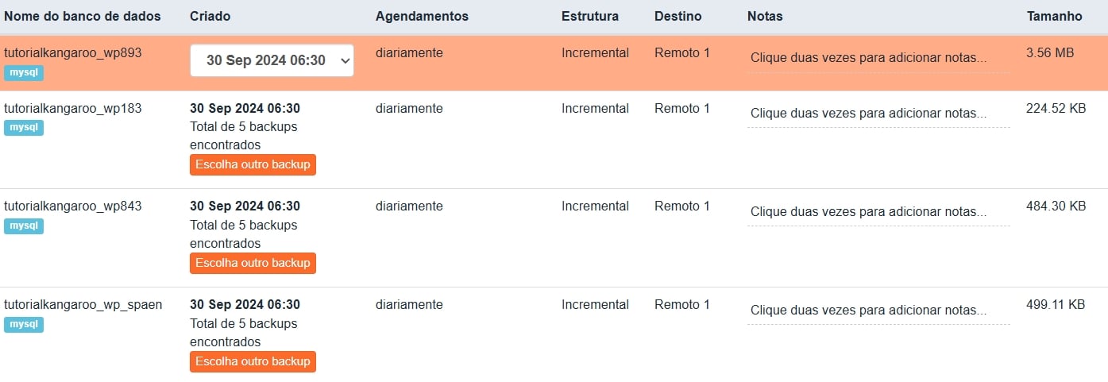Select the tutorialkangaroo_wp843 database name
The width and height of the screenshot is (1108, 382).
(x=73, y=206)
